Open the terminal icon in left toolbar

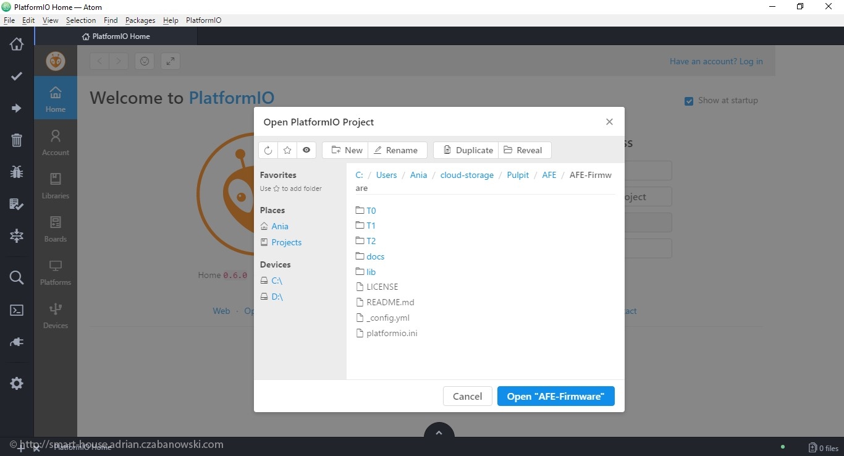click(17, 310)
